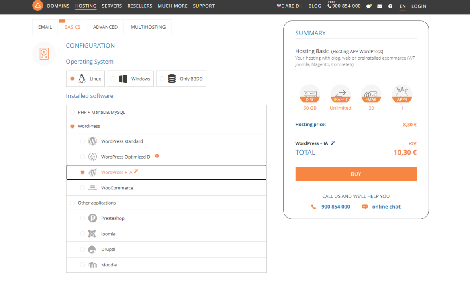The width and height of the screenshot is (470, 282).
Task: Click the APPS summary icon
Action: (x=402, y=94)
